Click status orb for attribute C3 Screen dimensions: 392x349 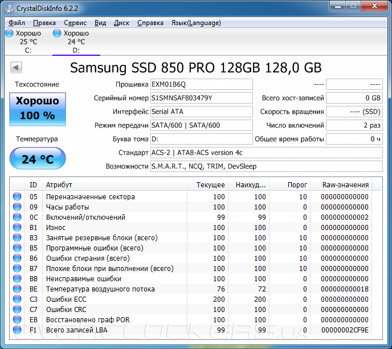pyautogui.click(x=17, y=299)
